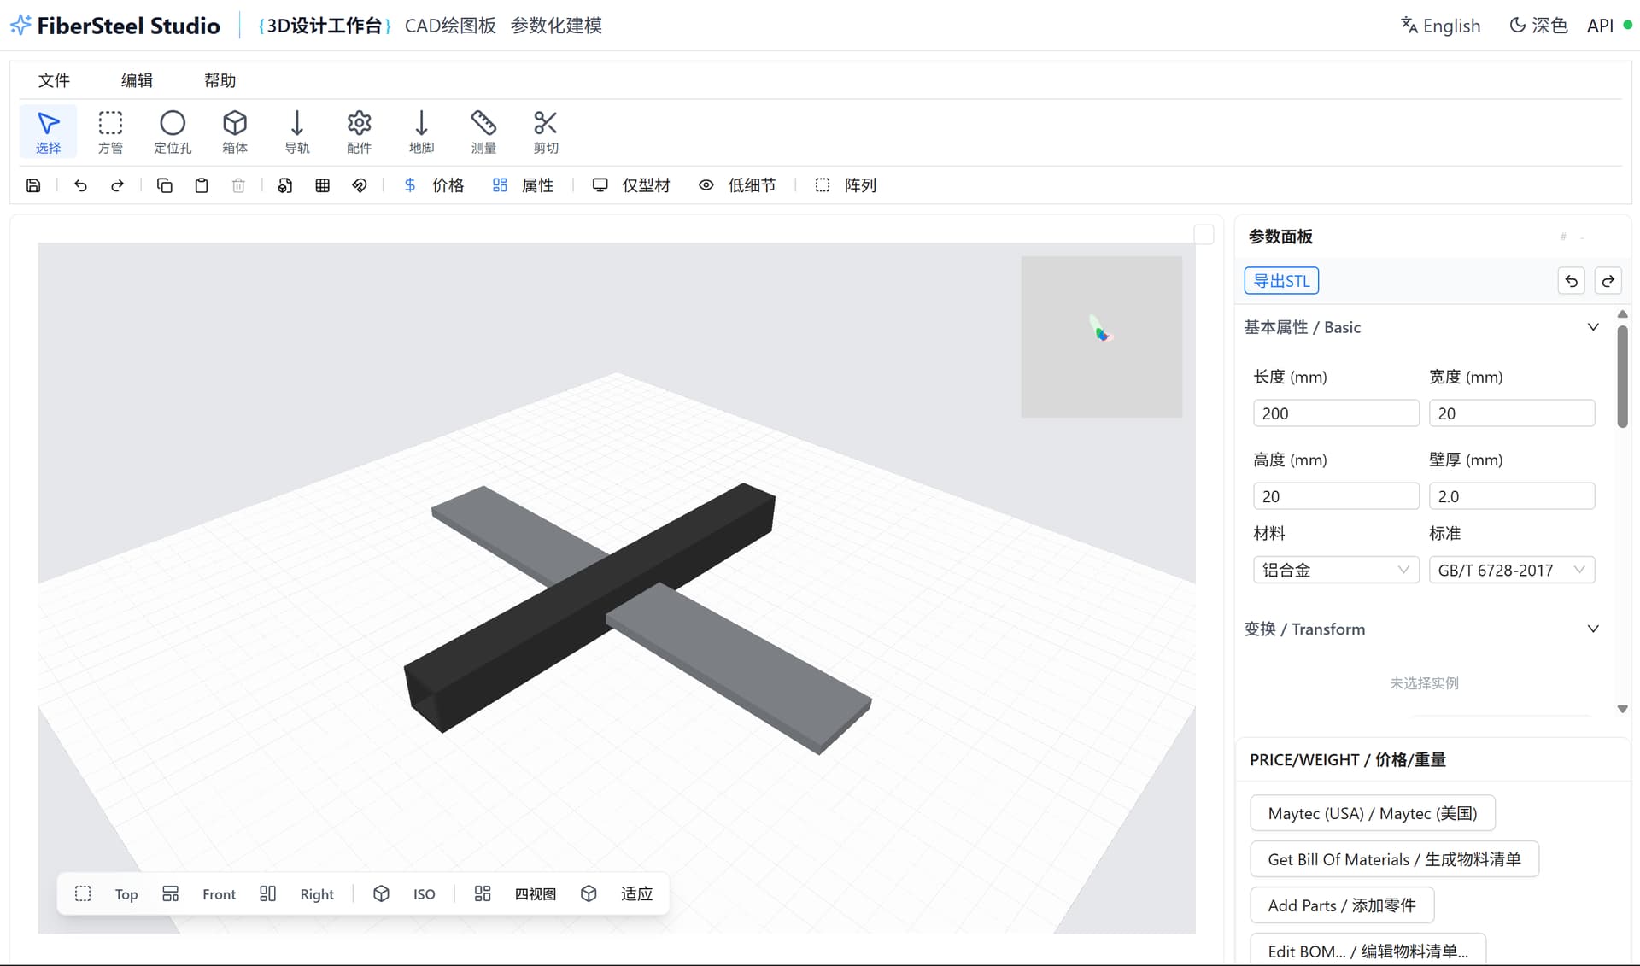This screenshot has height=966, width=1640.
Task: Switch to 深色 dark mode
Action: 1538,26
